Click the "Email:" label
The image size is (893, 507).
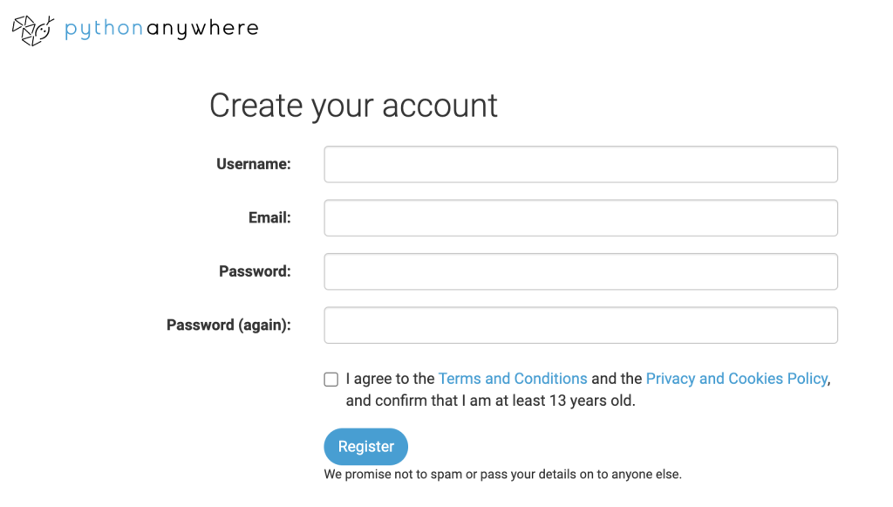tap(269, 218)
